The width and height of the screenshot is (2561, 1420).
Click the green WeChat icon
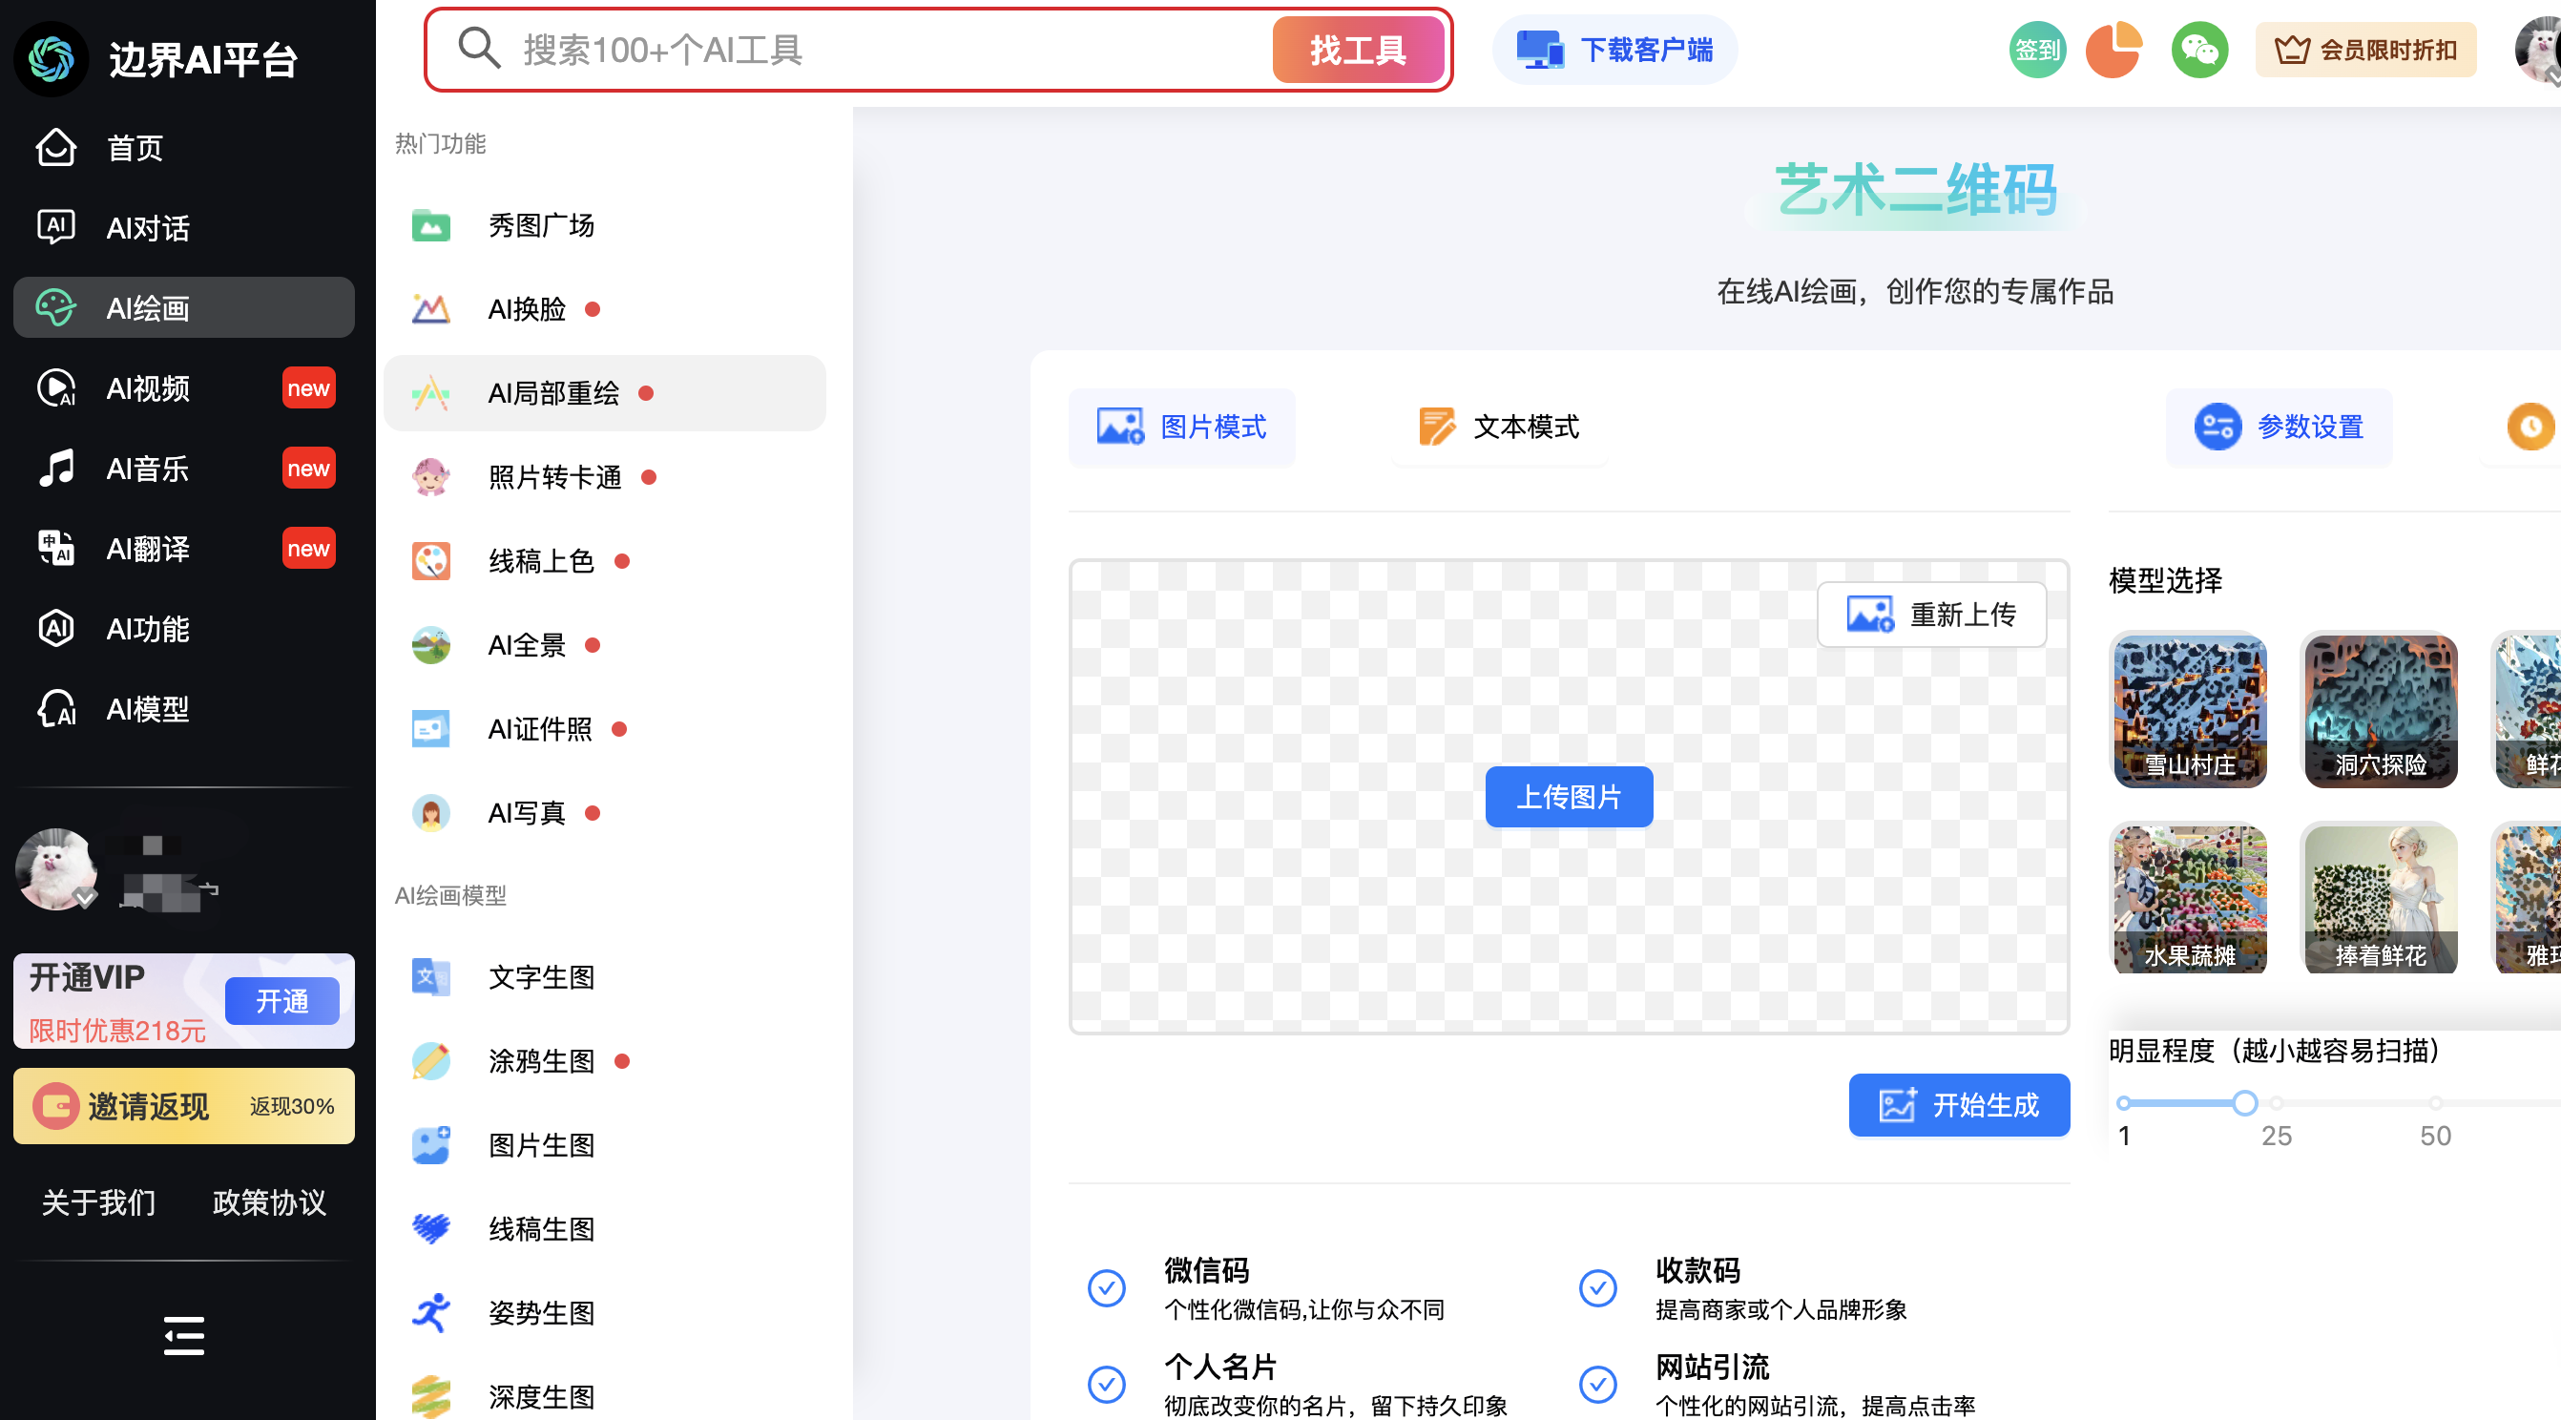tap(2199, 49)
